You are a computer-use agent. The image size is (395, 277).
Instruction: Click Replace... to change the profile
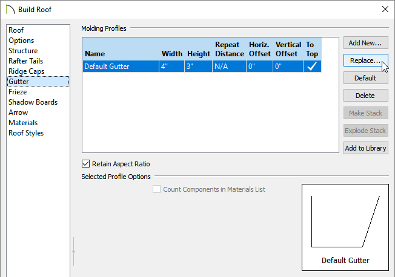coord(365,60)
